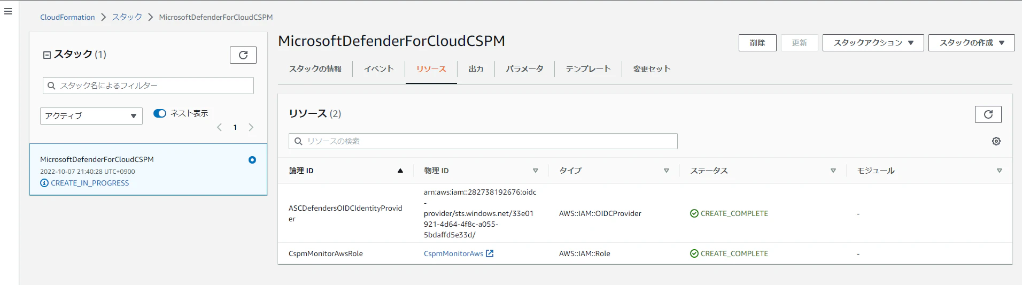Go to previous stack page
The width and height of the screenshot is (1022, 285).
(219, 127)
